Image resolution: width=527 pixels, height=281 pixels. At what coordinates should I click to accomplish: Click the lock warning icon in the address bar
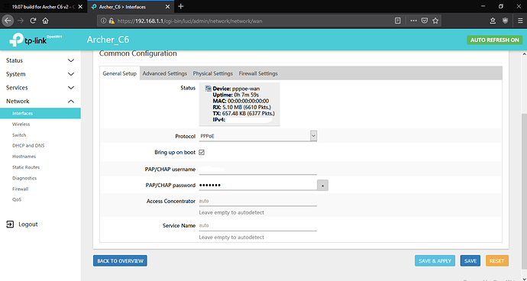point(112,21)
